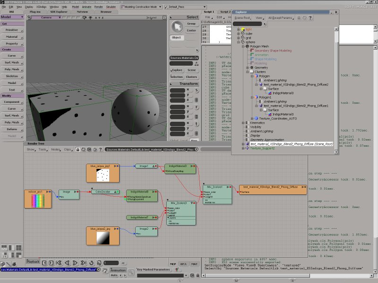378x283 pixels.
Task: Click the refresh icon in Explorer toolbar
Action: pyautogui.click(x=305, y=18)
